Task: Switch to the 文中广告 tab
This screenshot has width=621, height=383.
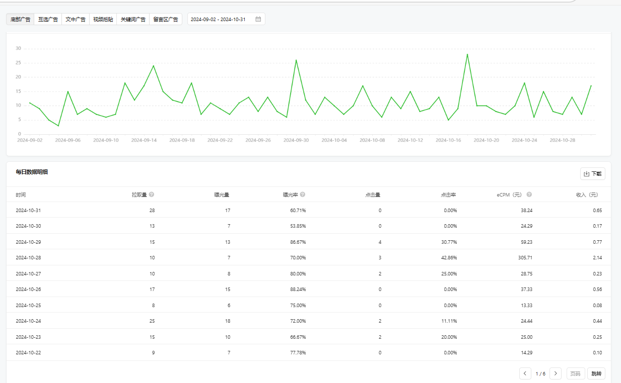Action: pyautogui.click(x=76, y=20)
